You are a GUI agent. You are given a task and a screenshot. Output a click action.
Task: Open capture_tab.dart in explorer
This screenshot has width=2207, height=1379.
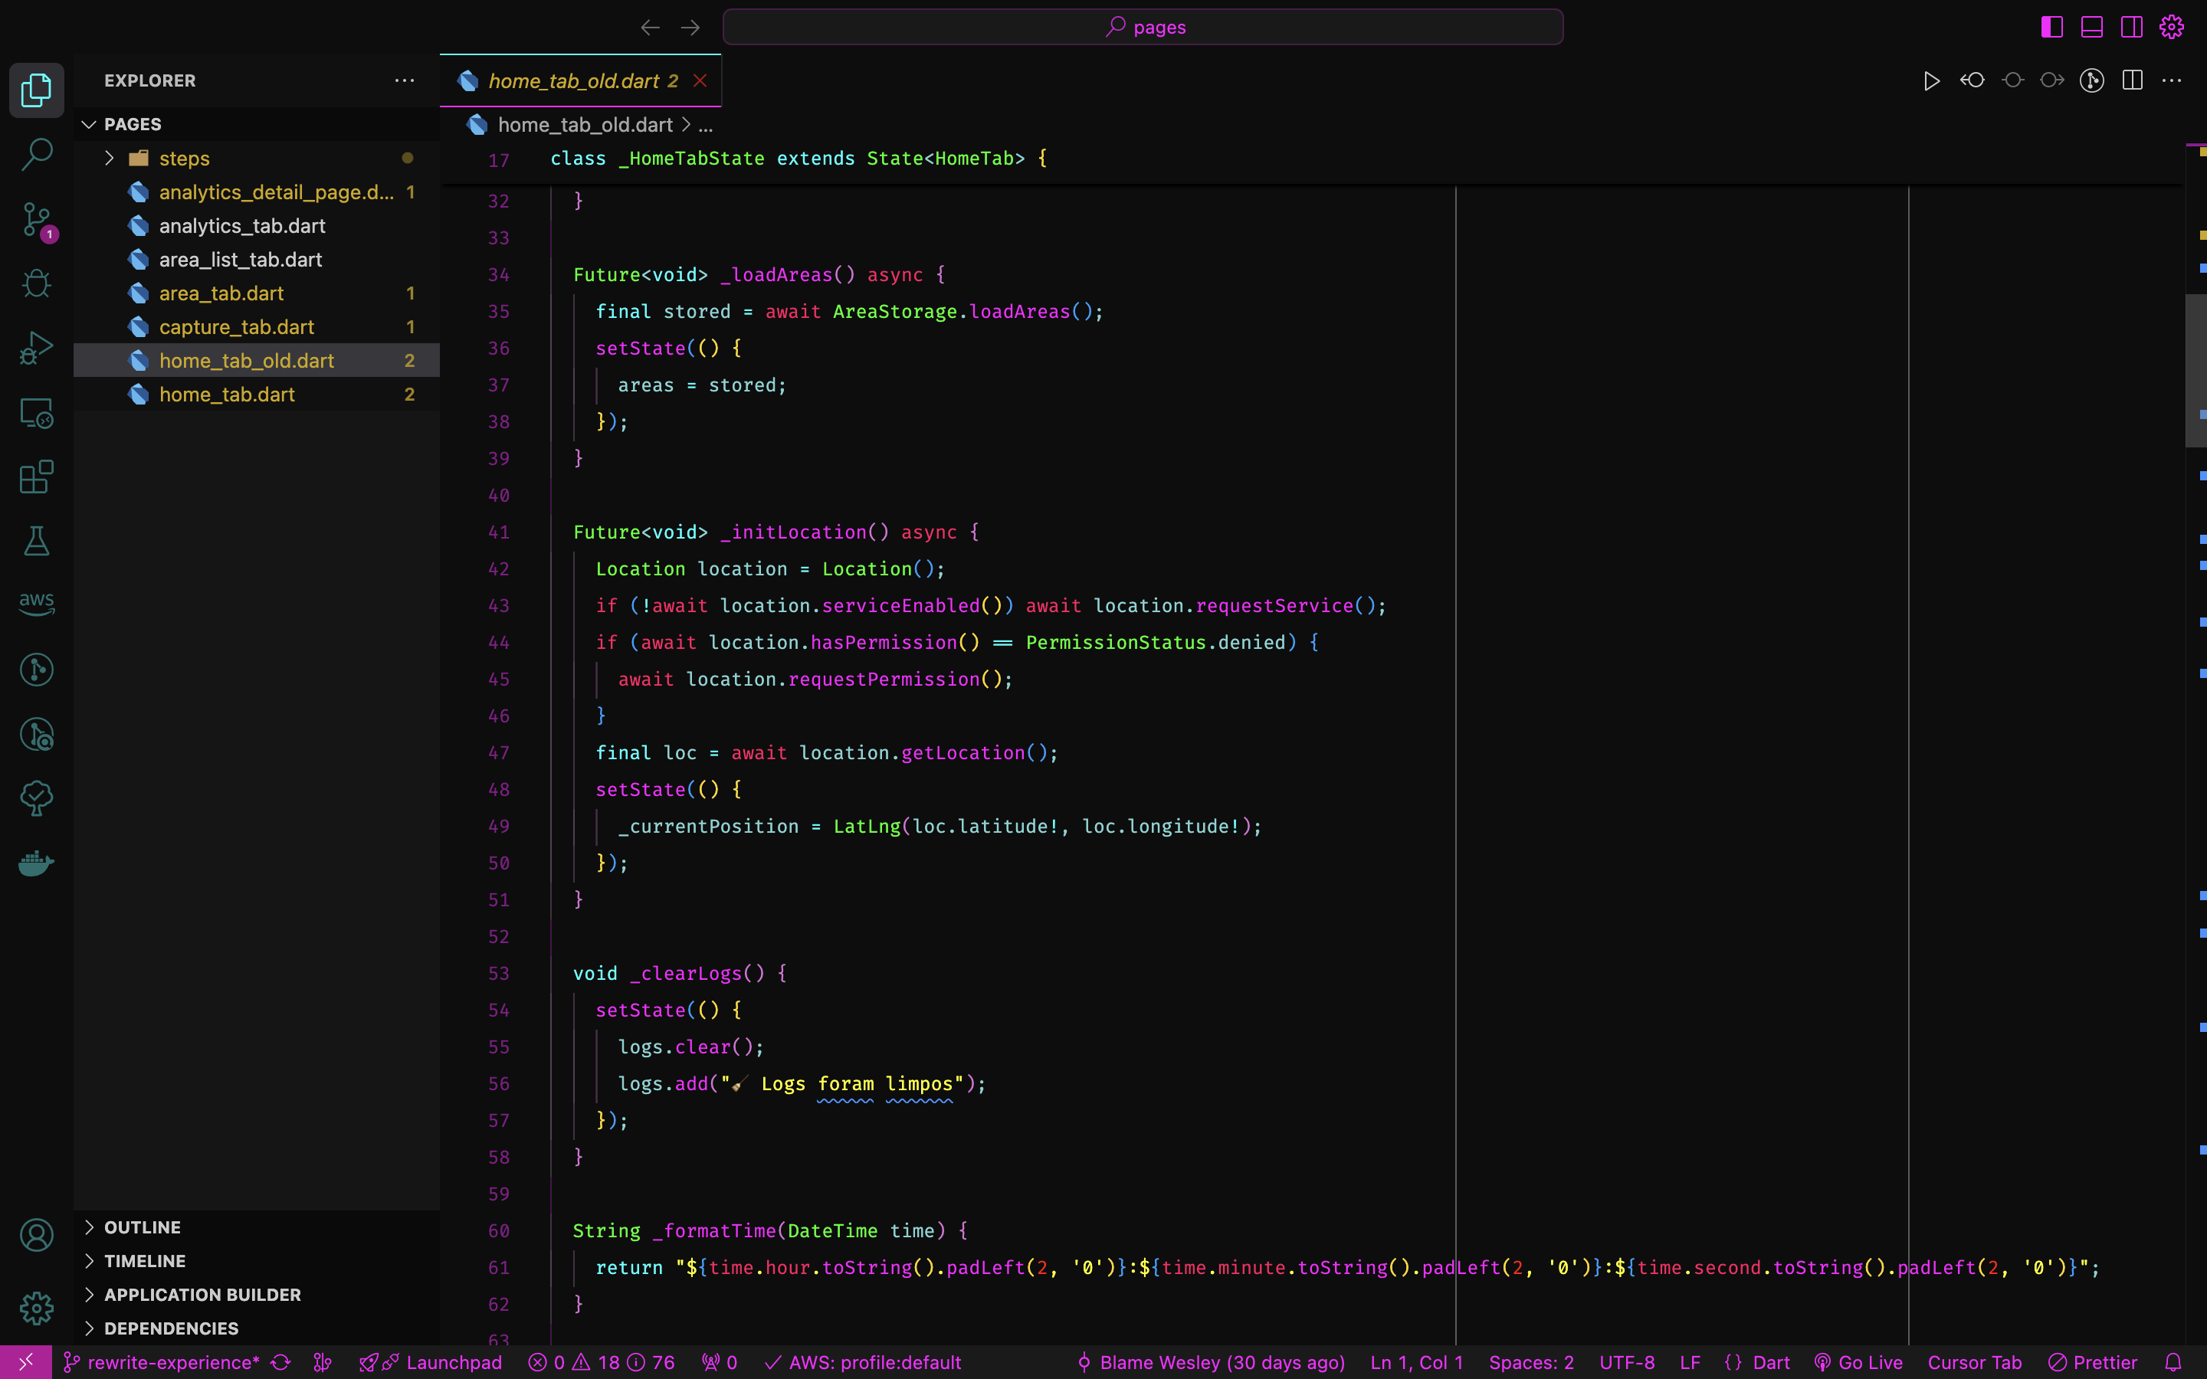tap(236, 327)
